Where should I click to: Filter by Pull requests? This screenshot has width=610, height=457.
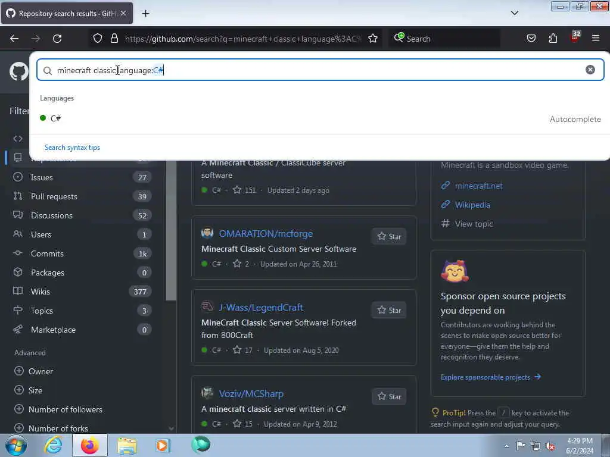point(82,196)
